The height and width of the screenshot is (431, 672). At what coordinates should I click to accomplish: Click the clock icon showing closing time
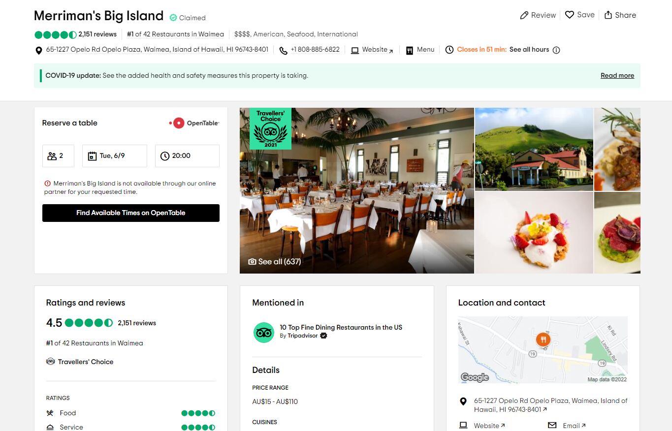coord(449,50)
